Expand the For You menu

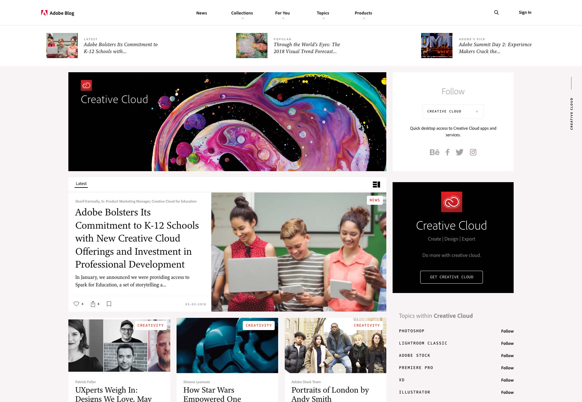click(x=283, y=13)
